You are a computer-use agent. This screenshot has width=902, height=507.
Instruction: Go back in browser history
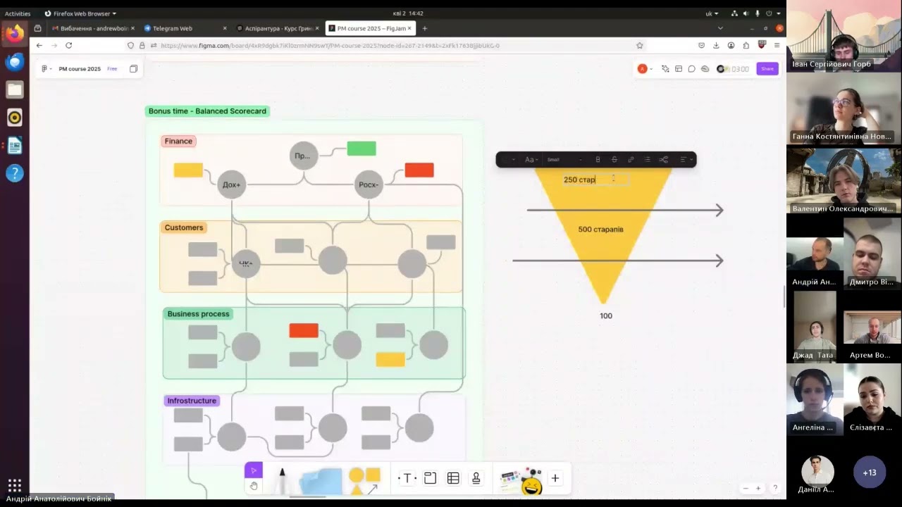[x=38, y=45]
